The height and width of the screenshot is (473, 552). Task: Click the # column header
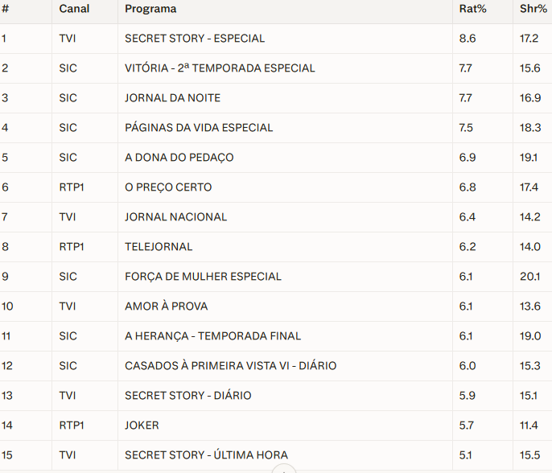click(x=5, y=9)
